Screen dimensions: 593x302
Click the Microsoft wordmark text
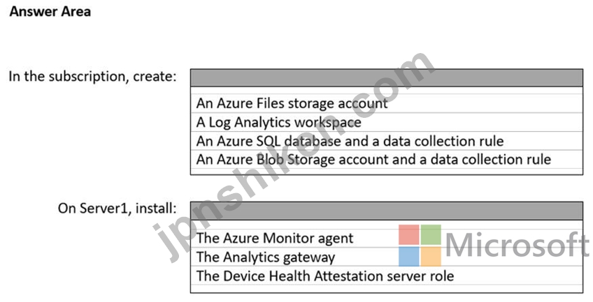pos(517,245)
